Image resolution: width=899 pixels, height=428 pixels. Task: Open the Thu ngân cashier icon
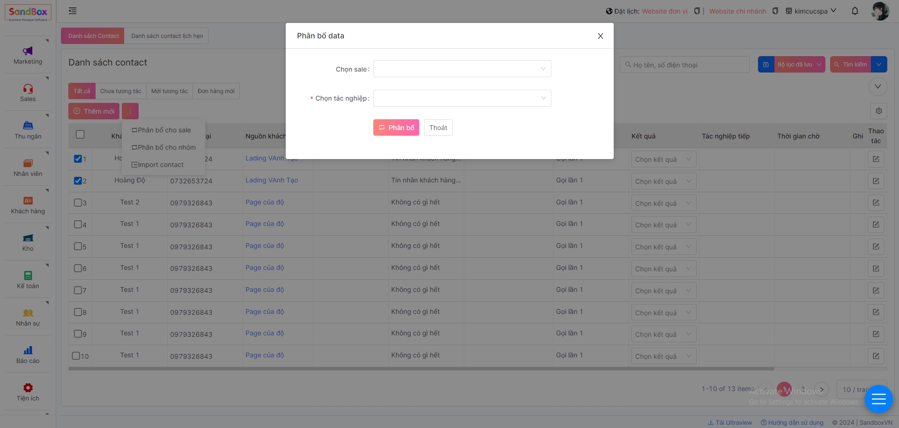(28, 126)
